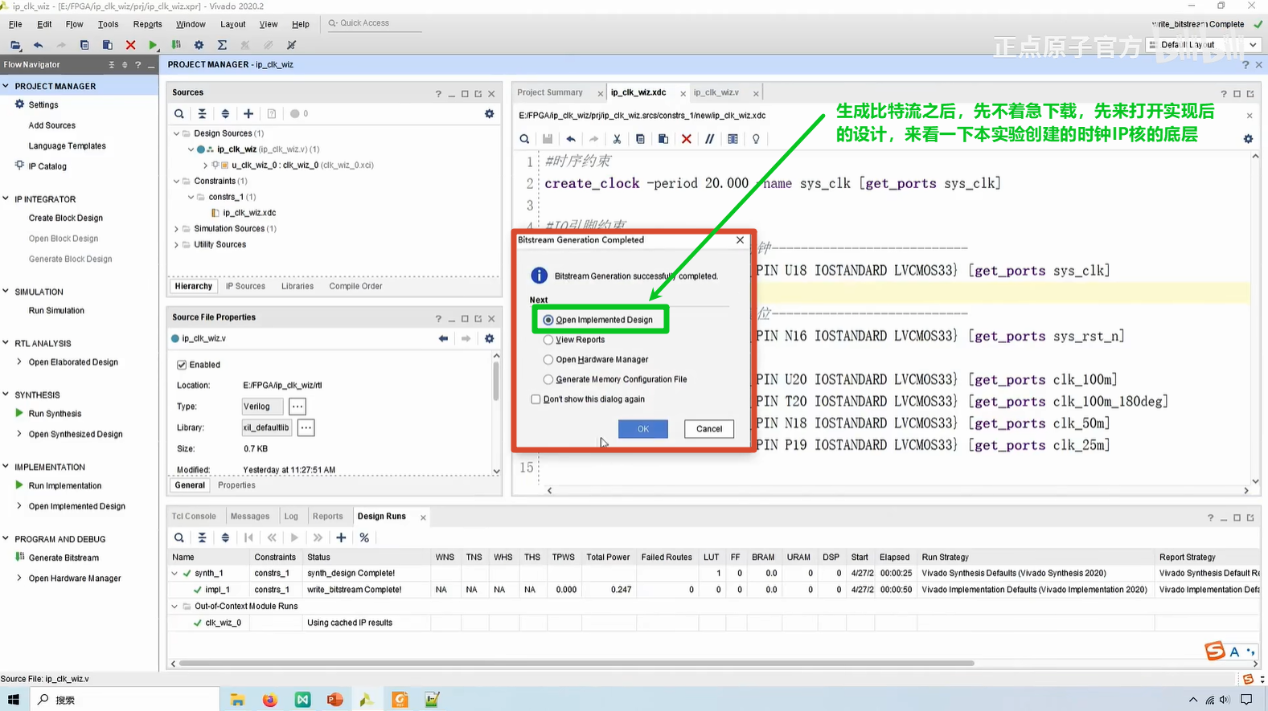The image size is (1268, 711).
Task: Select Generate Memory Configuration File option
Action: click(x=548, y=379)
